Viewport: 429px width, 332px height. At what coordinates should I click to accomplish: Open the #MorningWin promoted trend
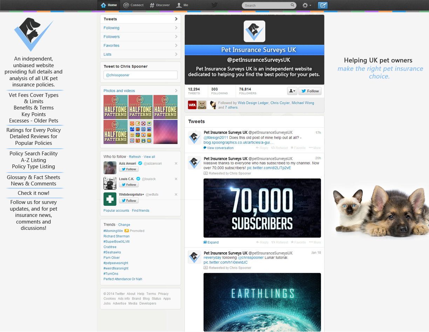[113, 231]
